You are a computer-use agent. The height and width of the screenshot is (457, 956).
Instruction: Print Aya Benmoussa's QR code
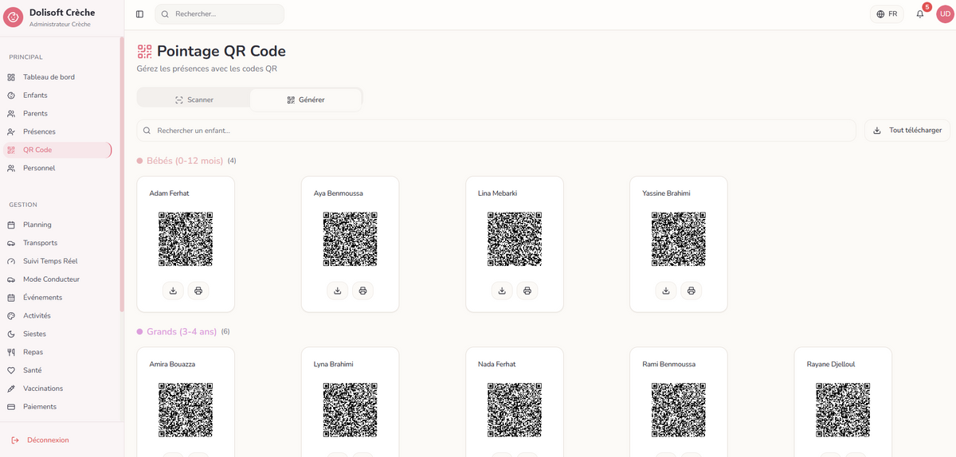pyautogui.click(x=362, y=291)
